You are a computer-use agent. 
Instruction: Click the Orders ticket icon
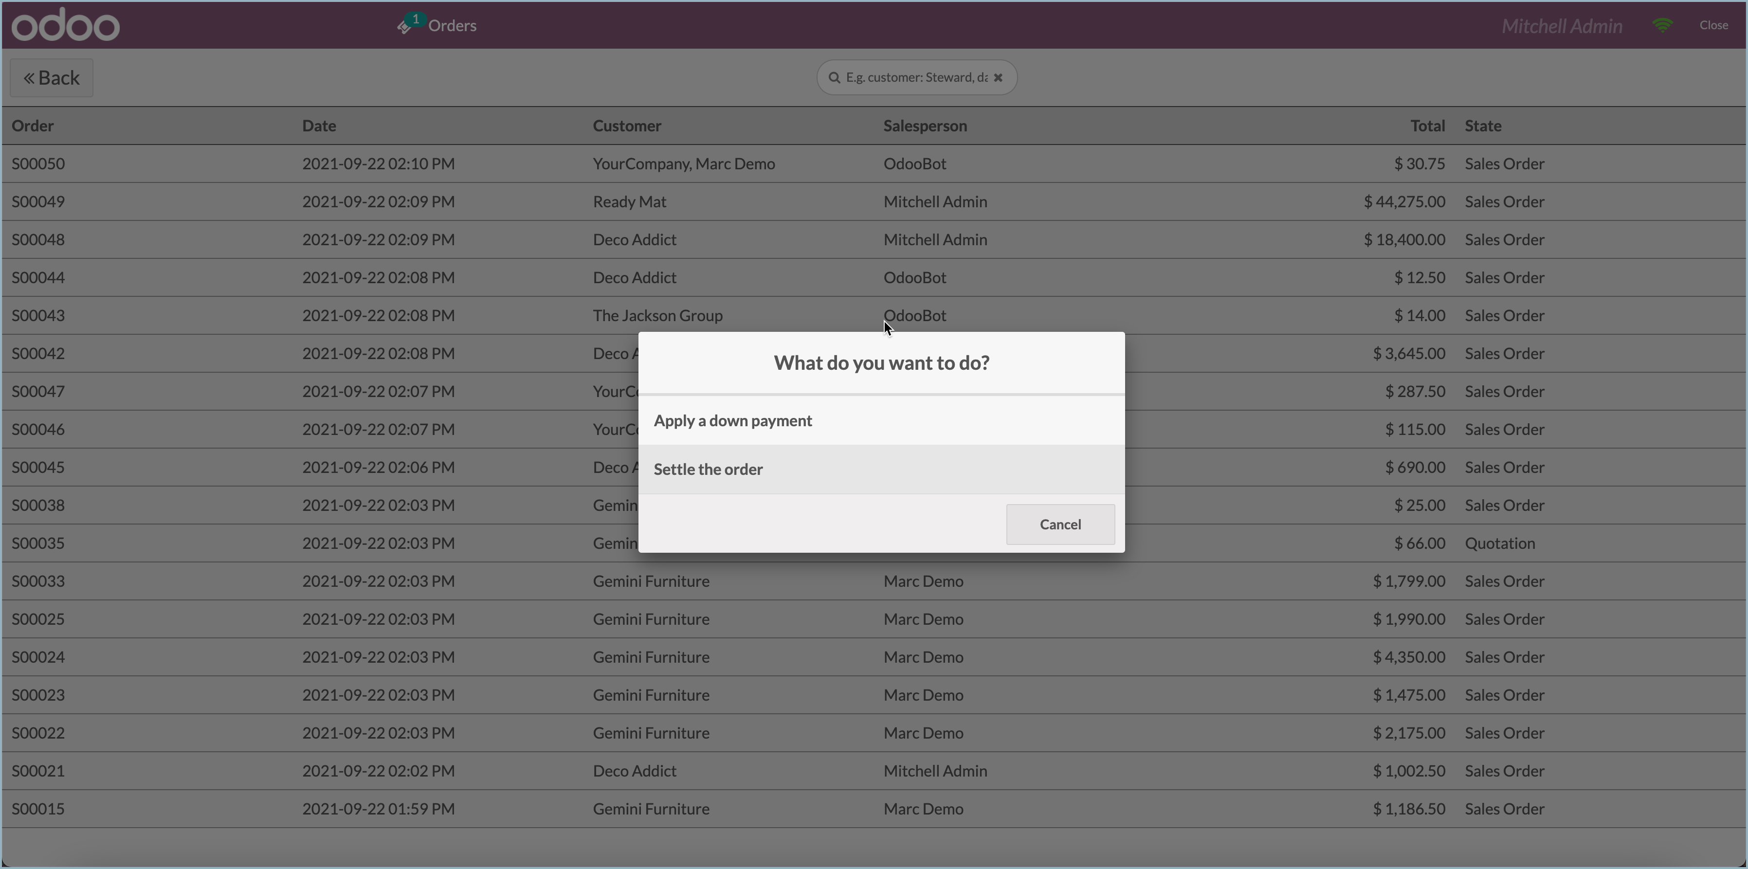405,26
